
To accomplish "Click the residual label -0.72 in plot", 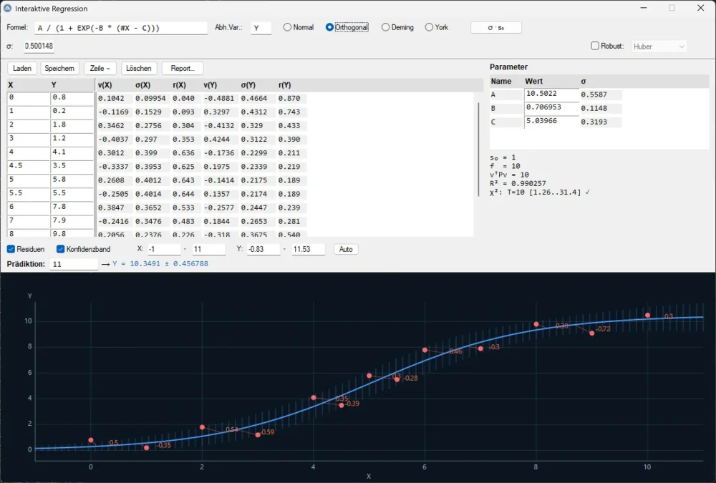I will pos(603,329).
